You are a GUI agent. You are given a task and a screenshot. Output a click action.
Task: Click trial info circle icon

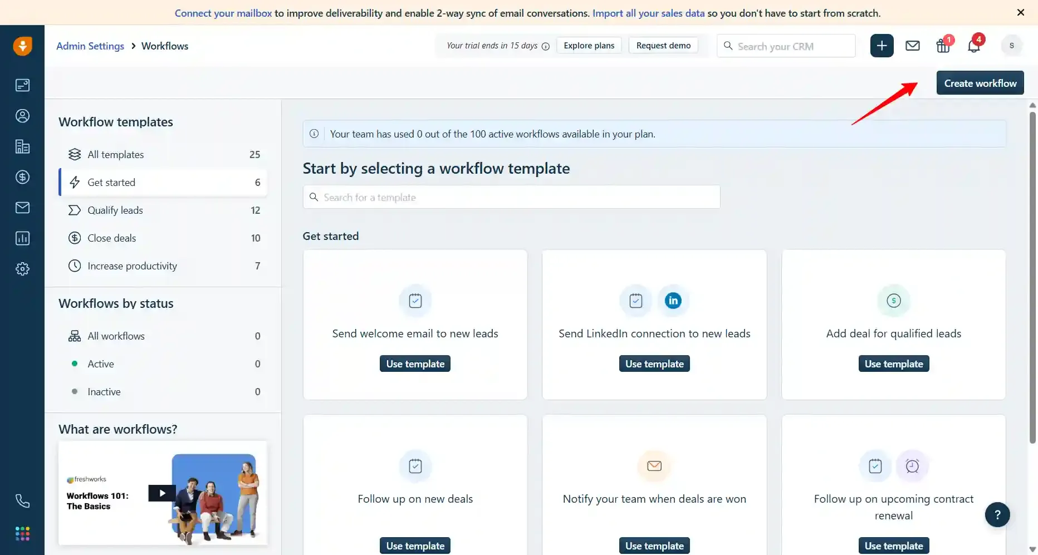click(546, 46)
